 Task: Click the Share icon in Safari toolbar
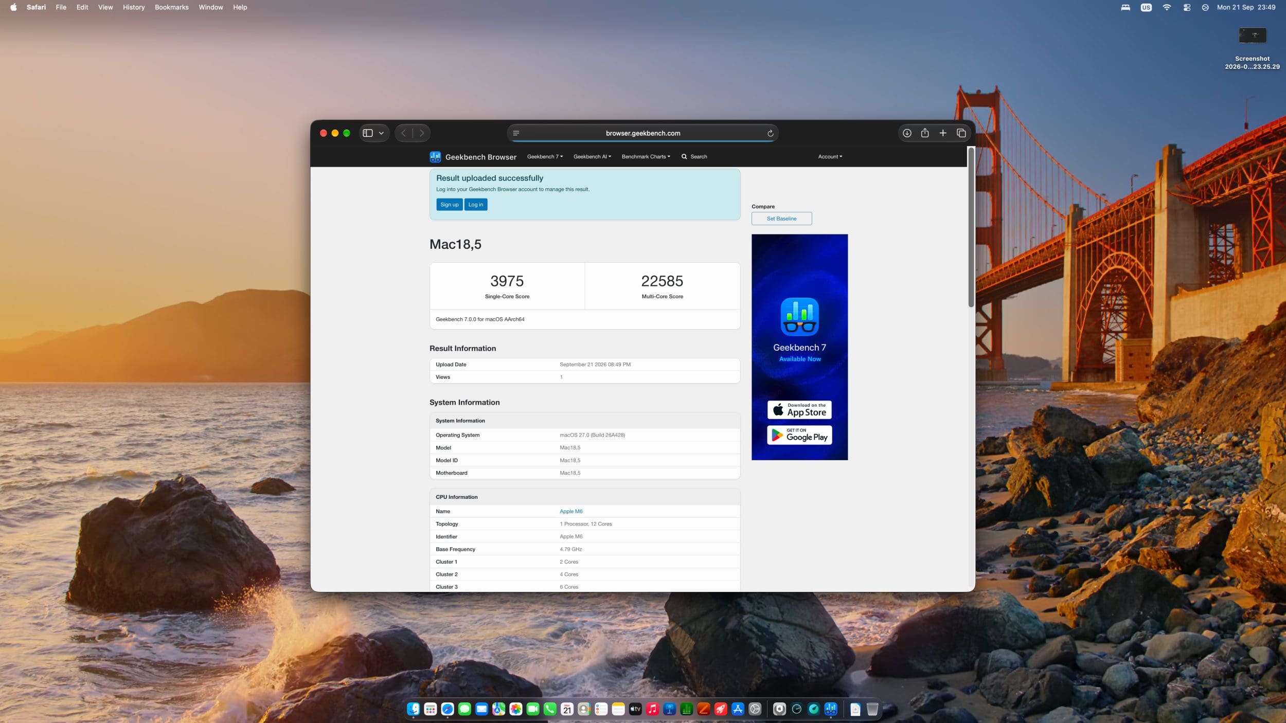925,133
